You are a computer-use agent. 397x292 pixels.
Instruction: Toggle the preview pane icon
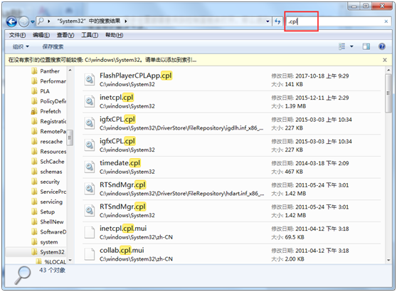point(366,46)
